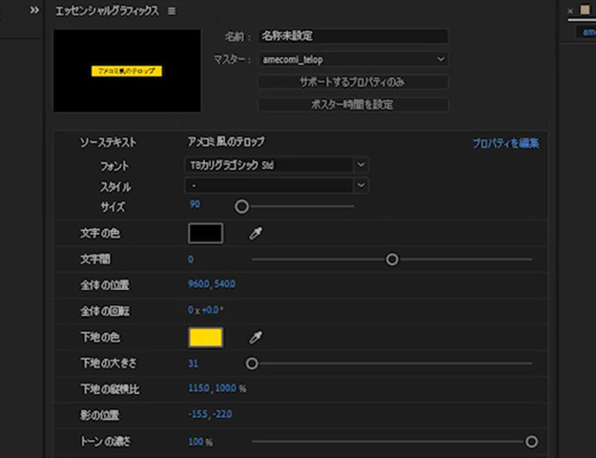Click the 文字間 slider handle

pyautogui.click(x=392, y=259)
